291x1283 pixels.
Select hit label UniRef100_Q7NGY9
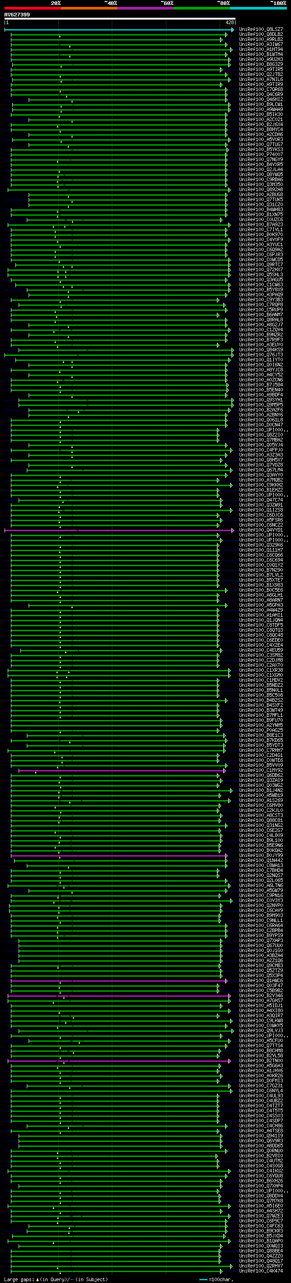(261, 159)
